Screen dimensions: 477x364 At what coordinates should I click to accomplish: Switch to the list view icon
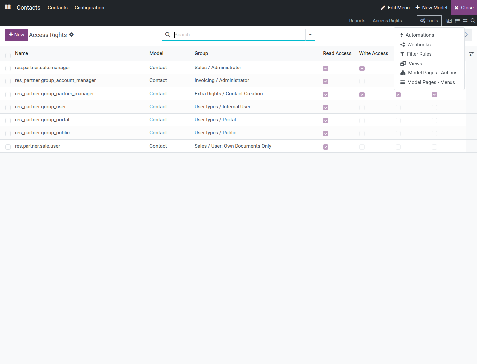tap(457, 21)
